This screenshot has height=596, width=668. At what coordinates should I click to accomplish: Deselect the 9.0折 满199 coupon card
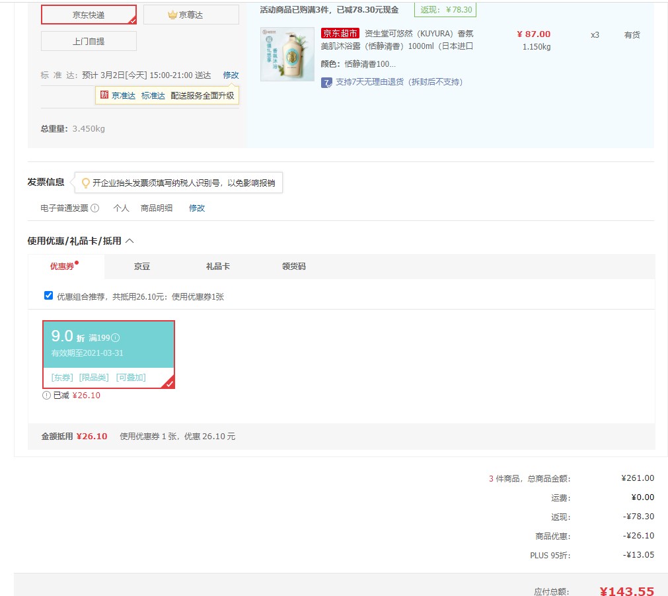(108, 355)
